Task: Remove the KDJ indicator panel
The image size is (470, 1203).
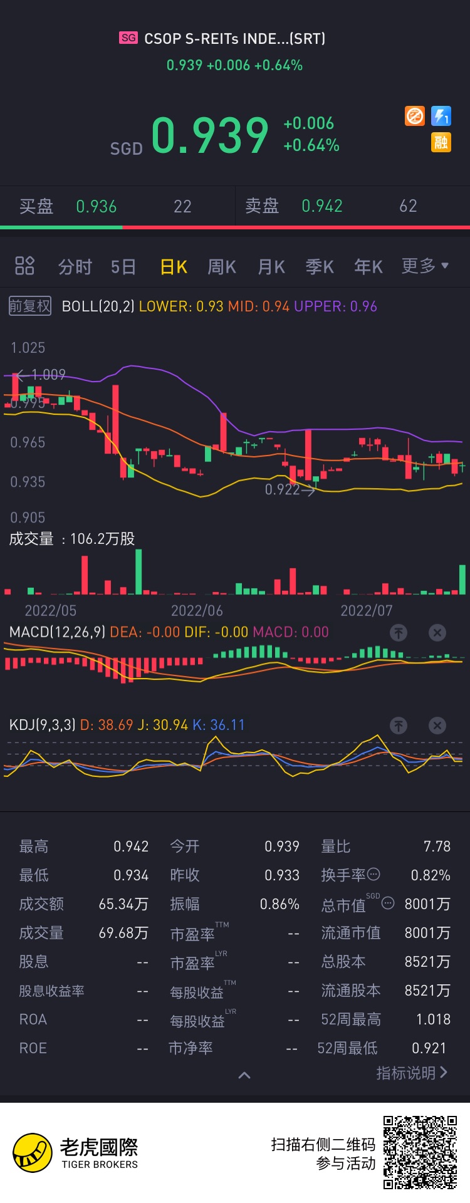Action: (x=437, y=726)
